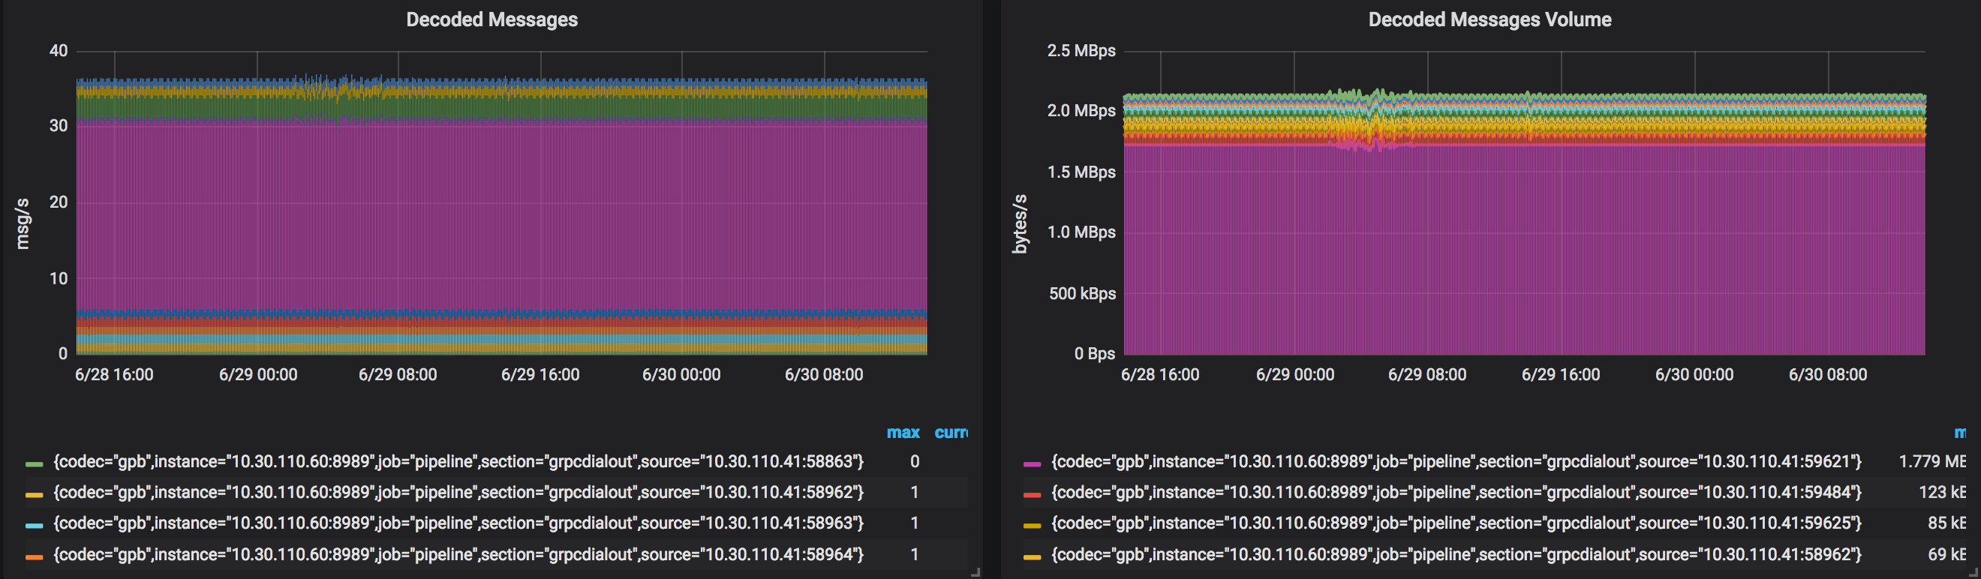
Task: Click the red swatch for source 10.30.110.41:59484
Action: [x=1032, y=494]
